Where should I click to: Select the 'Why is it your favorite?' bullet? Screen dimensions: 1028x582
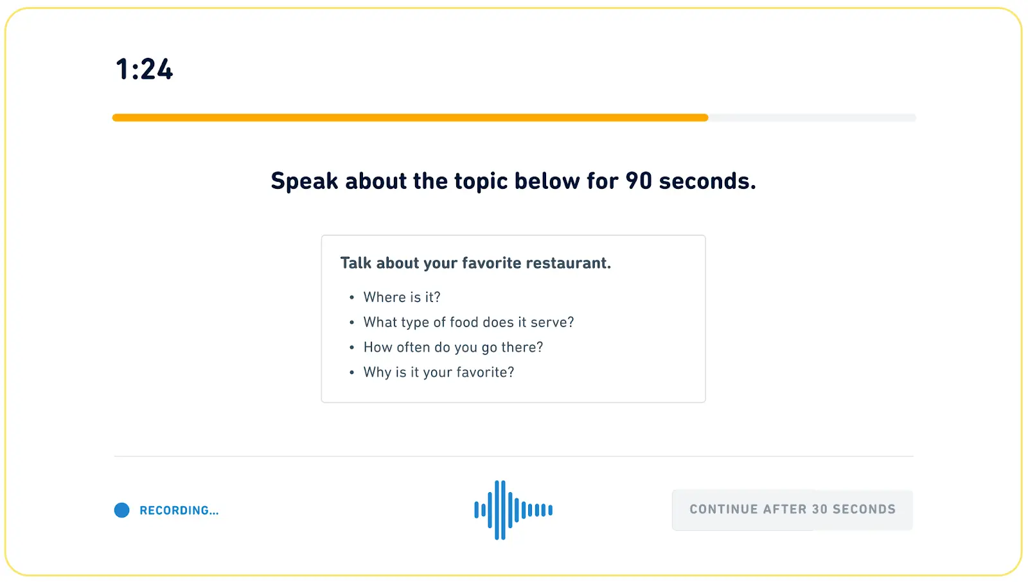tap(439, 373)
